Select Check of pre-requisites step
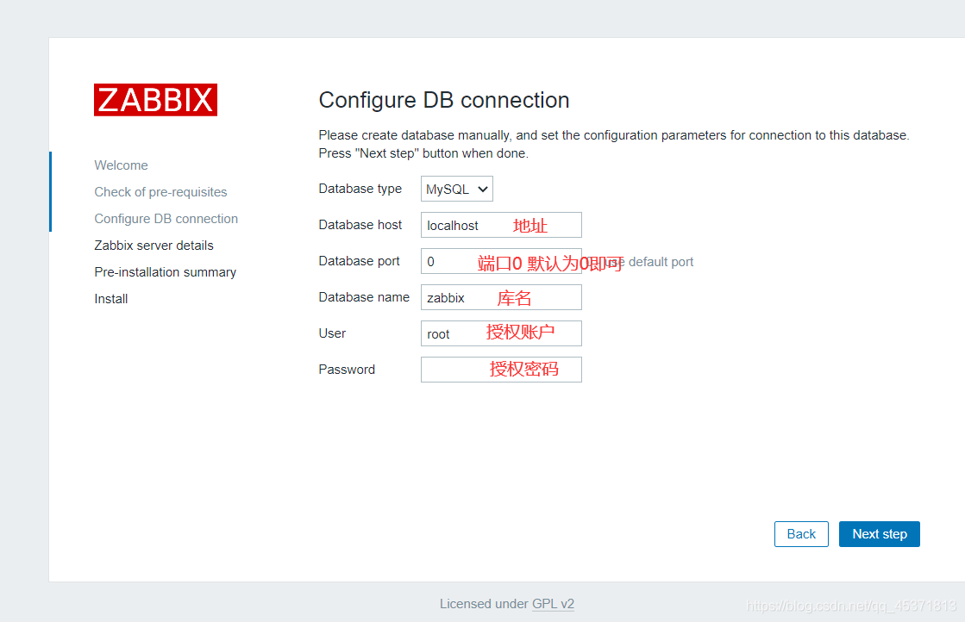The height and width of the screenshot is (622, 965). (x=160, y=192)
